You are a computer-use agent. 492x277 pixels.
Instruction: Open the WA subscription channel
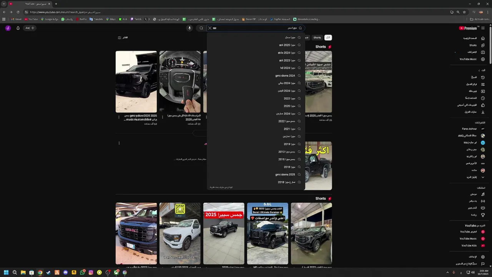pos(474,143)
